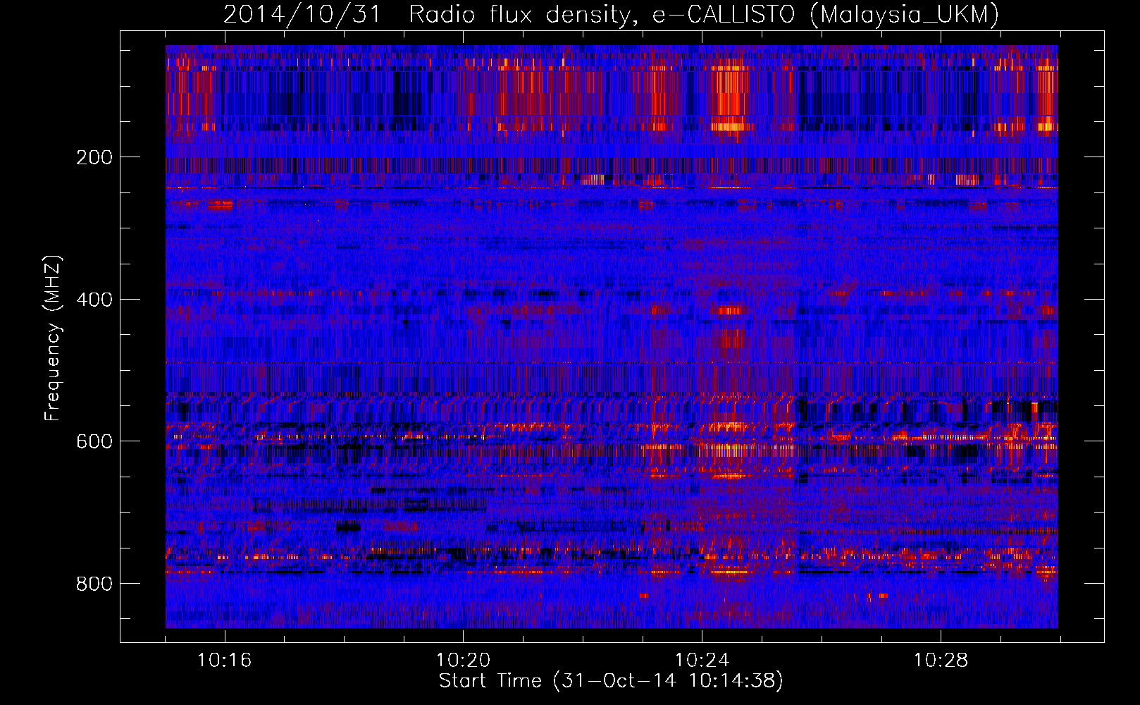
Task: Click the date '2014/10/31' in the title
Action: tap(302, 15)
